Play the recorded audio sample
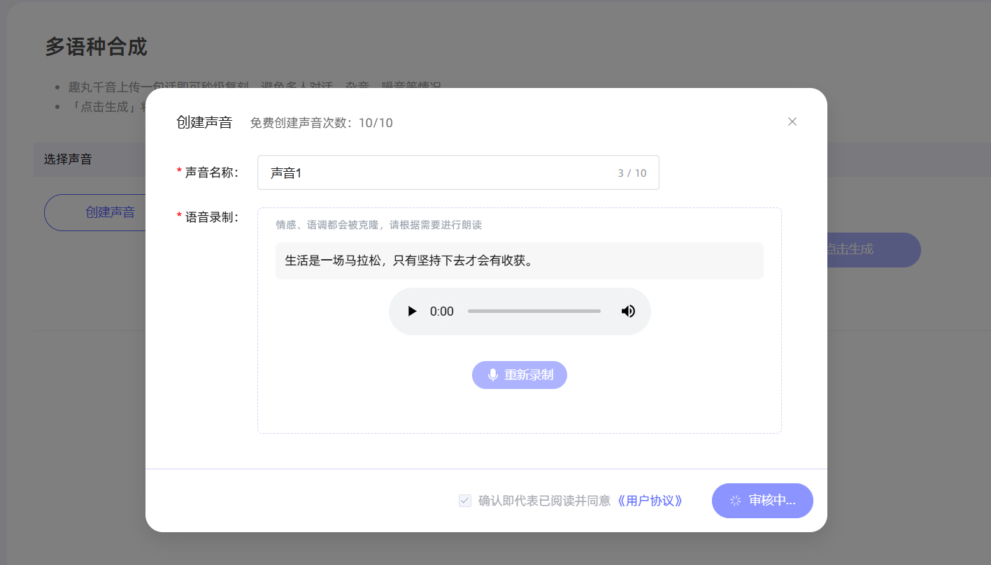 412,311
